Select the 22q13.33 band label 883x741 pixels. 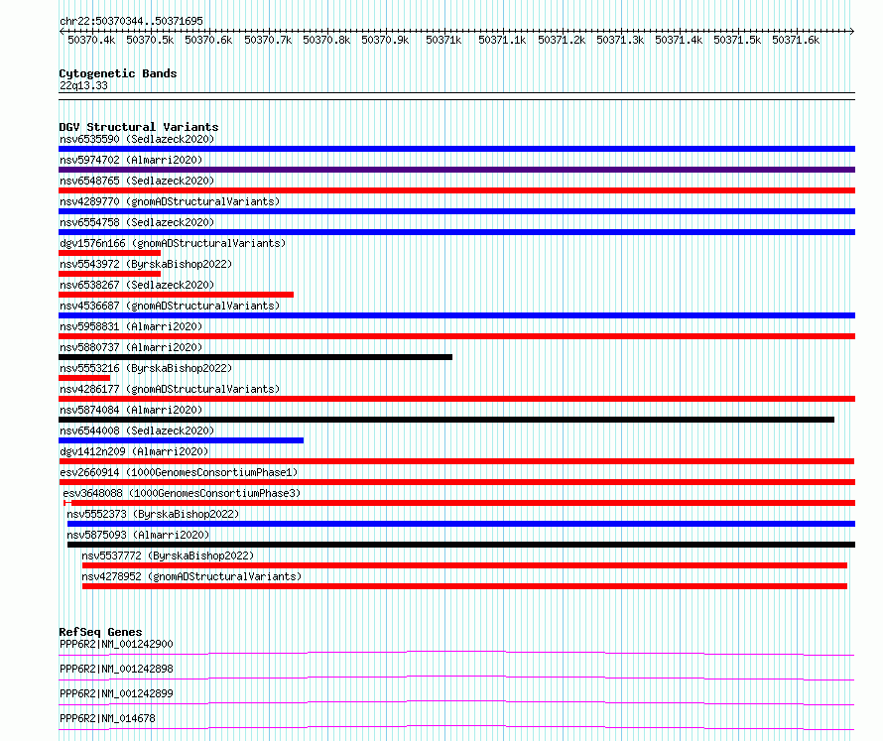coord(83,85)
